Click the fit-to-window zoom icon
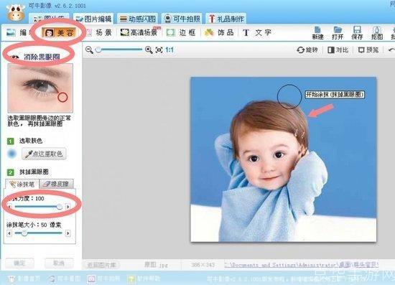Screen dimensions: 395x285 click(x=159, y=50)
